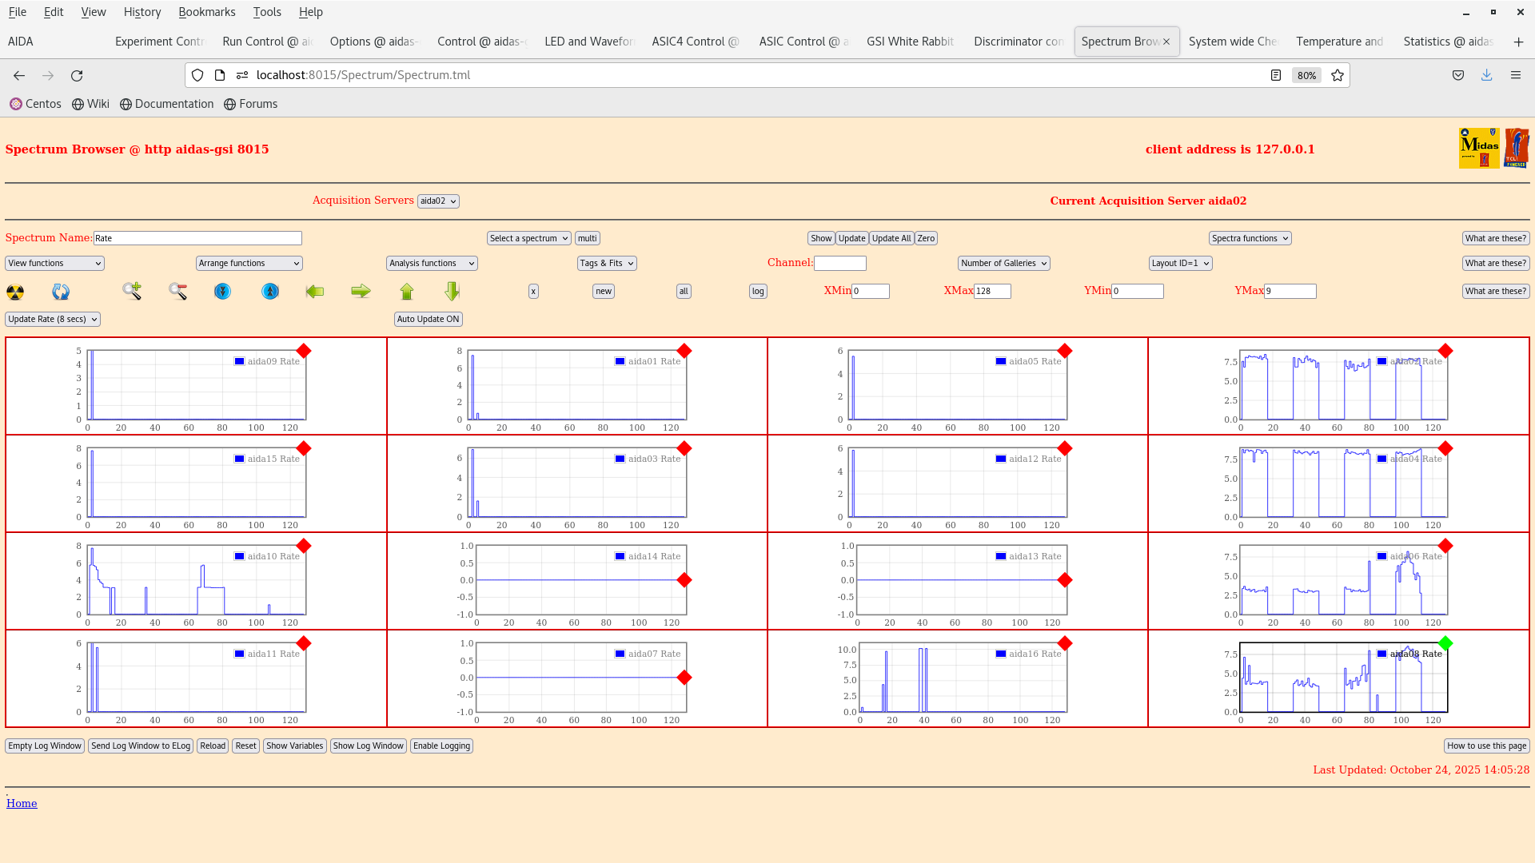1535x863 pixels.
Task: Open the Select a spectrum dropdown
Action: tap(528, 237)
